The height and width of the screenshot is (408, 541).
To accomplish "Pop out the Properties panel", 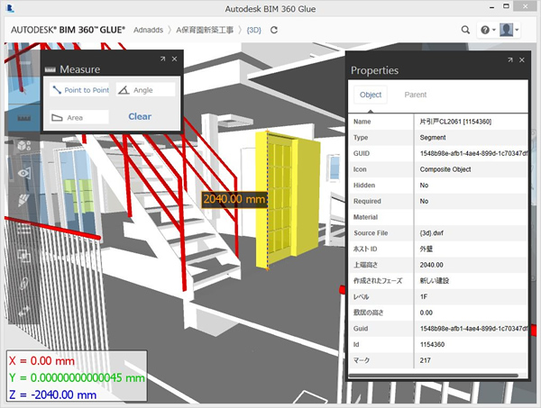I will click(510, 60).
